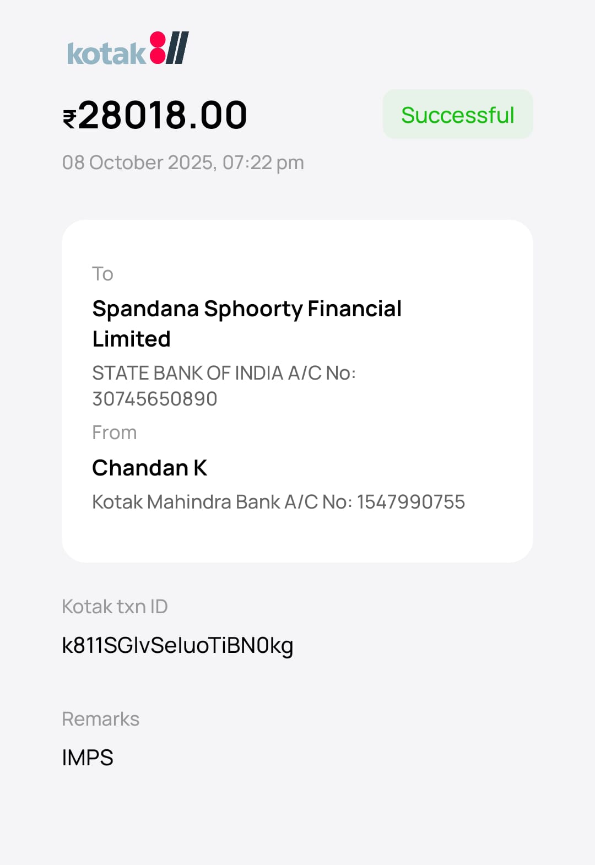
Task: Tap the red 8 in the logo
Action: pyautogui.click(x=158, y=48)
